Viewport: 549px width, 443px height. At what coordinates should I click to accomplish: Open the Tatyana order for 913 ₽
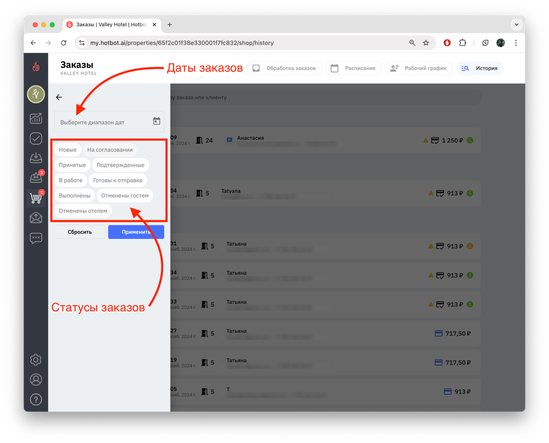(325, 193)
